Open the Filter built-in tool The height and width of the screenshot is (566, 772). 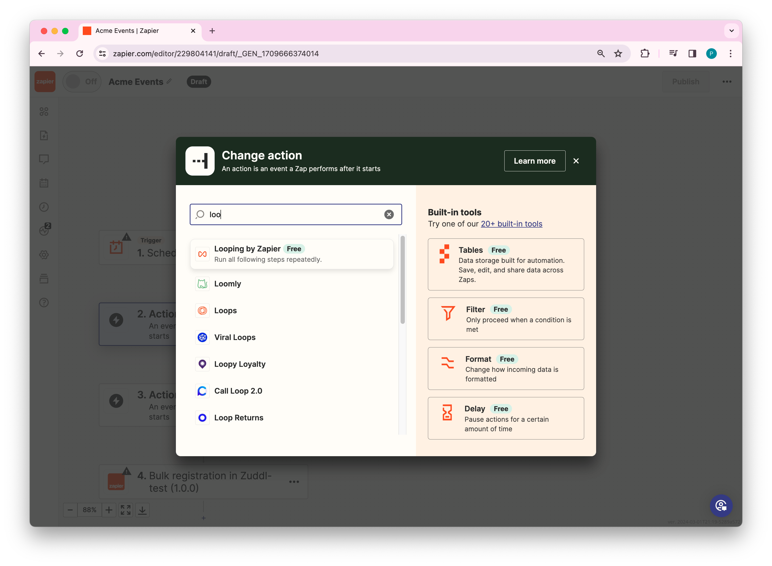(x=505, y=319)
